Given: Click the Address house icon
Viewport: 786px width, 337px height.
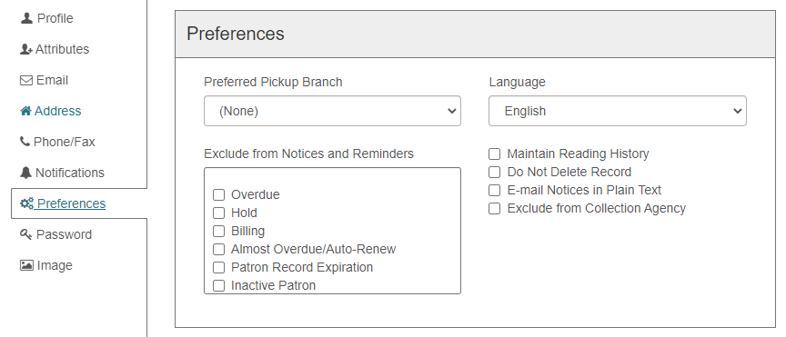Looking at the screenshot, I should (25, 111).
